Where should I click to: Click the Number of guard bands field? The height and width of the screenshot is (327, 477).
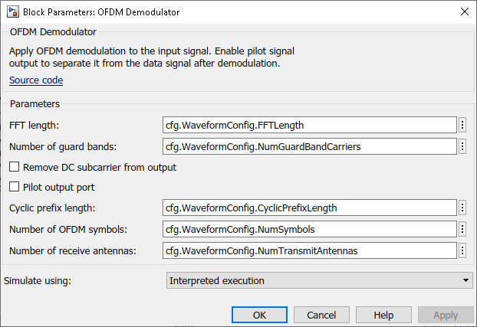pyautogui.click(x=309, y=146)
